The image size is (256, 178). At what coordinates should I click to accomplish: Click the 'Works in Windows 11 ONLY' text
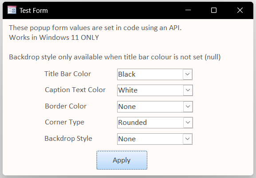[54, 38]
